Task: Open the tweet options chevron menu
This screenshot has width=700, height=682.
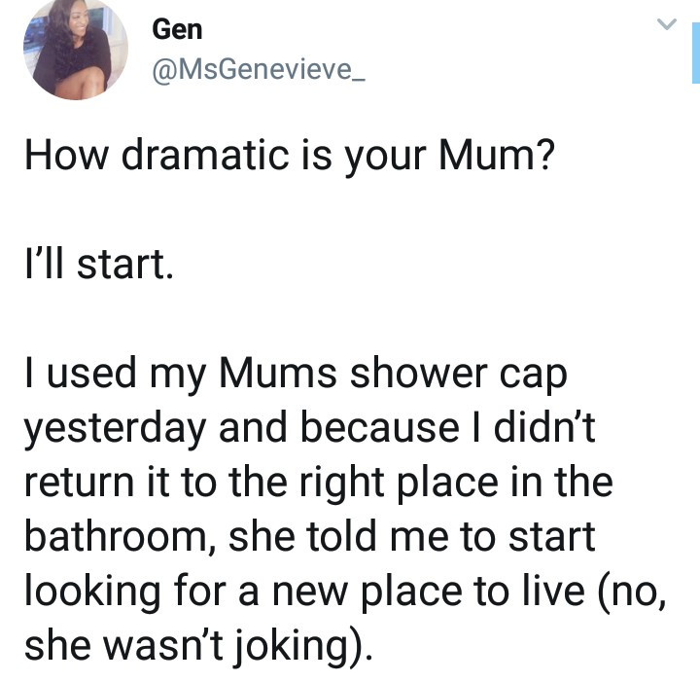Action: [x=667, y=23]
